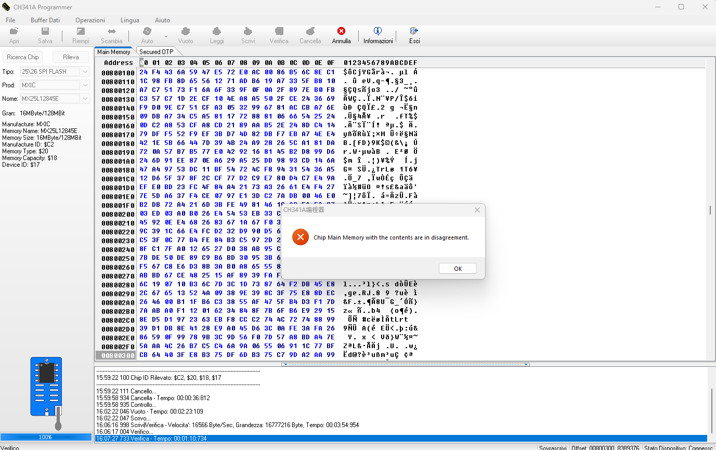Click OK in the error dialog
716x450 pixels.
click(458, 269)
